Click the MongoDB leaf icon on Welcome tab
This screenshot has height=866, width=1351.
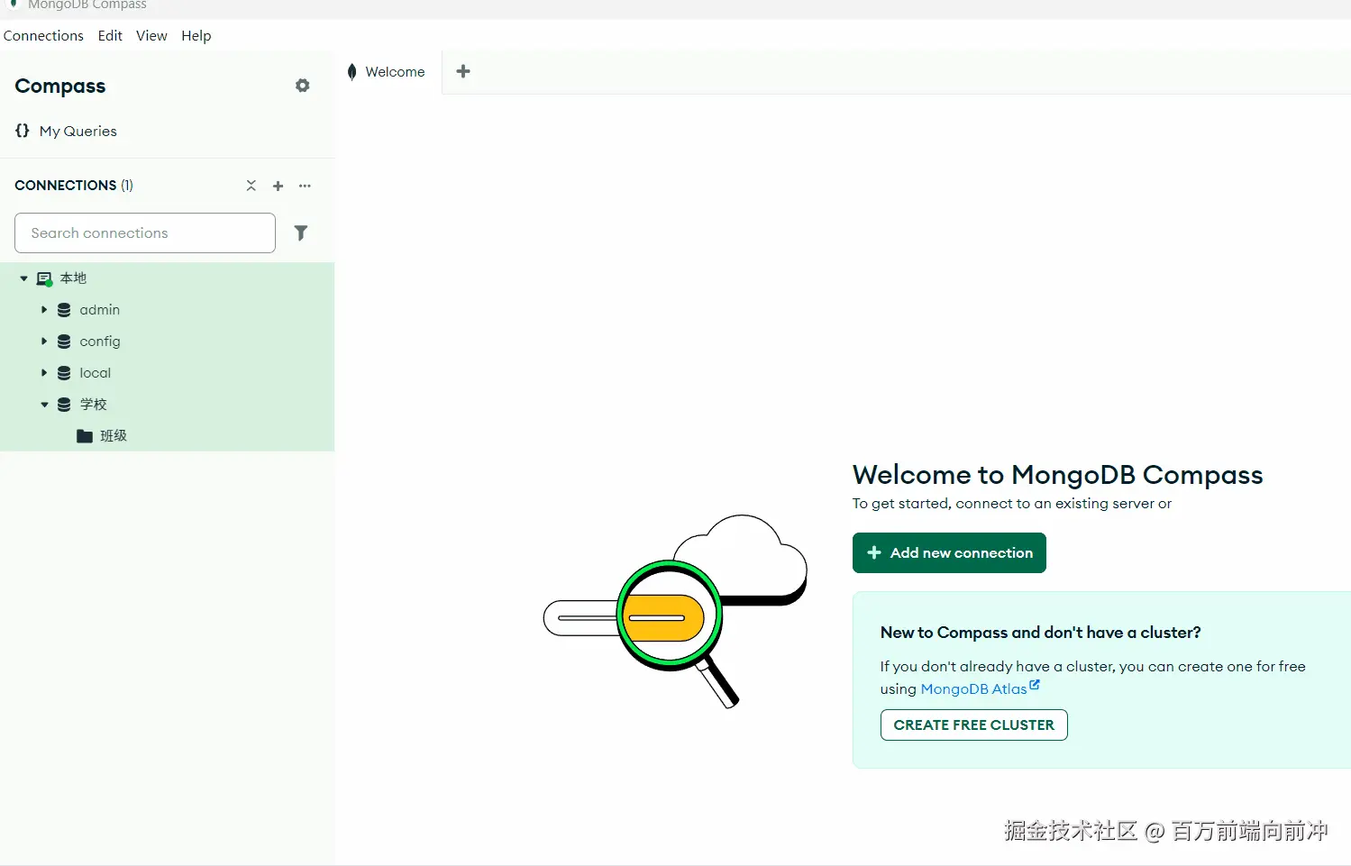pyautogui.click(x=352, y=72)
